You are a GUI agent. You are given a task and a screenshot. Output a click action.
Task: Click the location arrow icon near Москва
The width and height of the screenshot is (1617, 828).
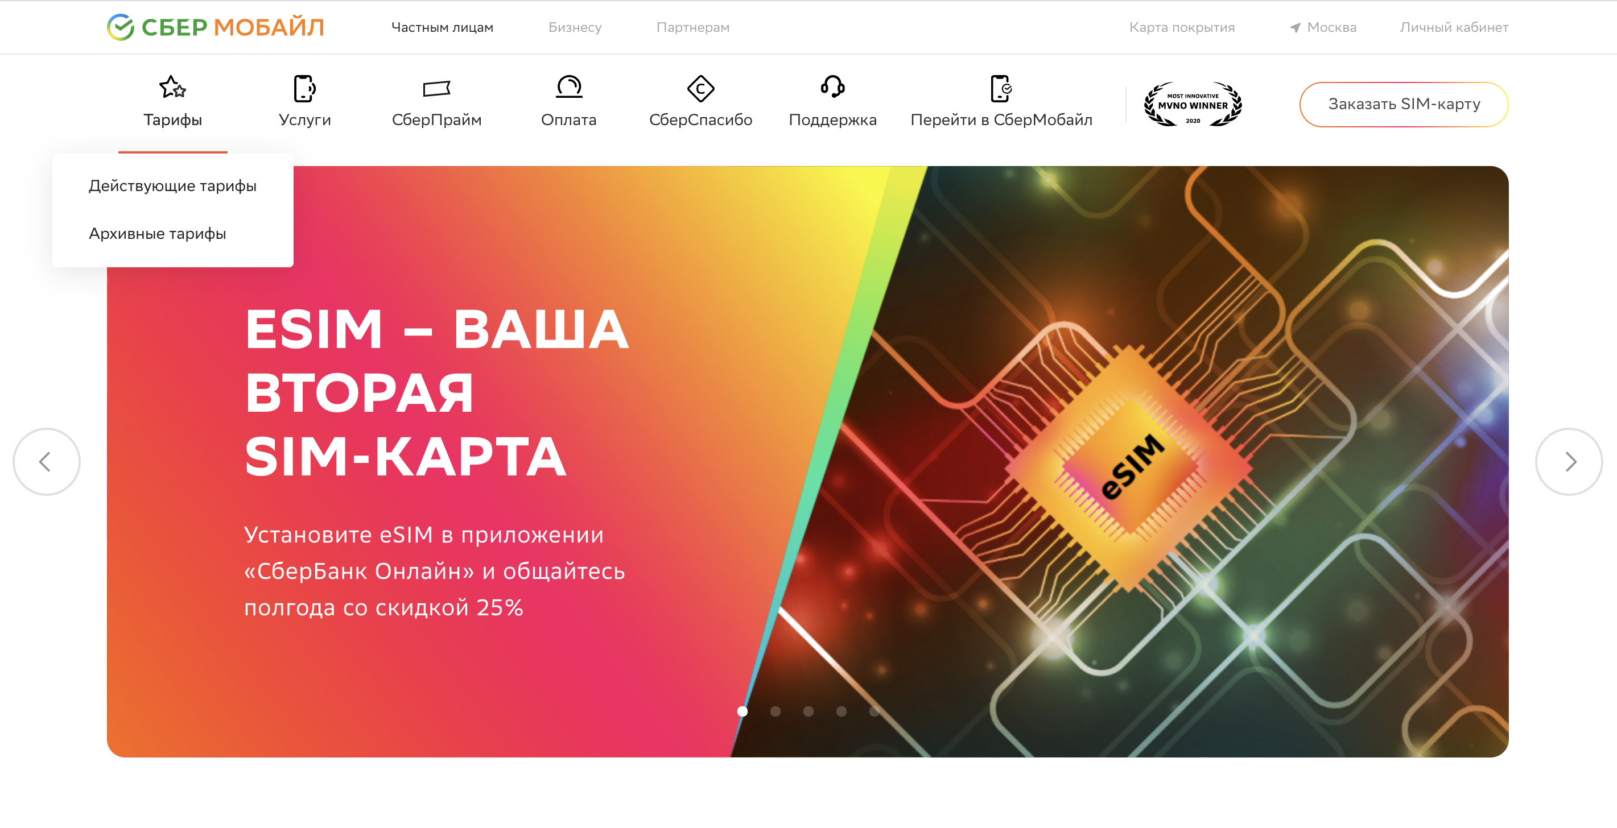[x=1295, y=28]
